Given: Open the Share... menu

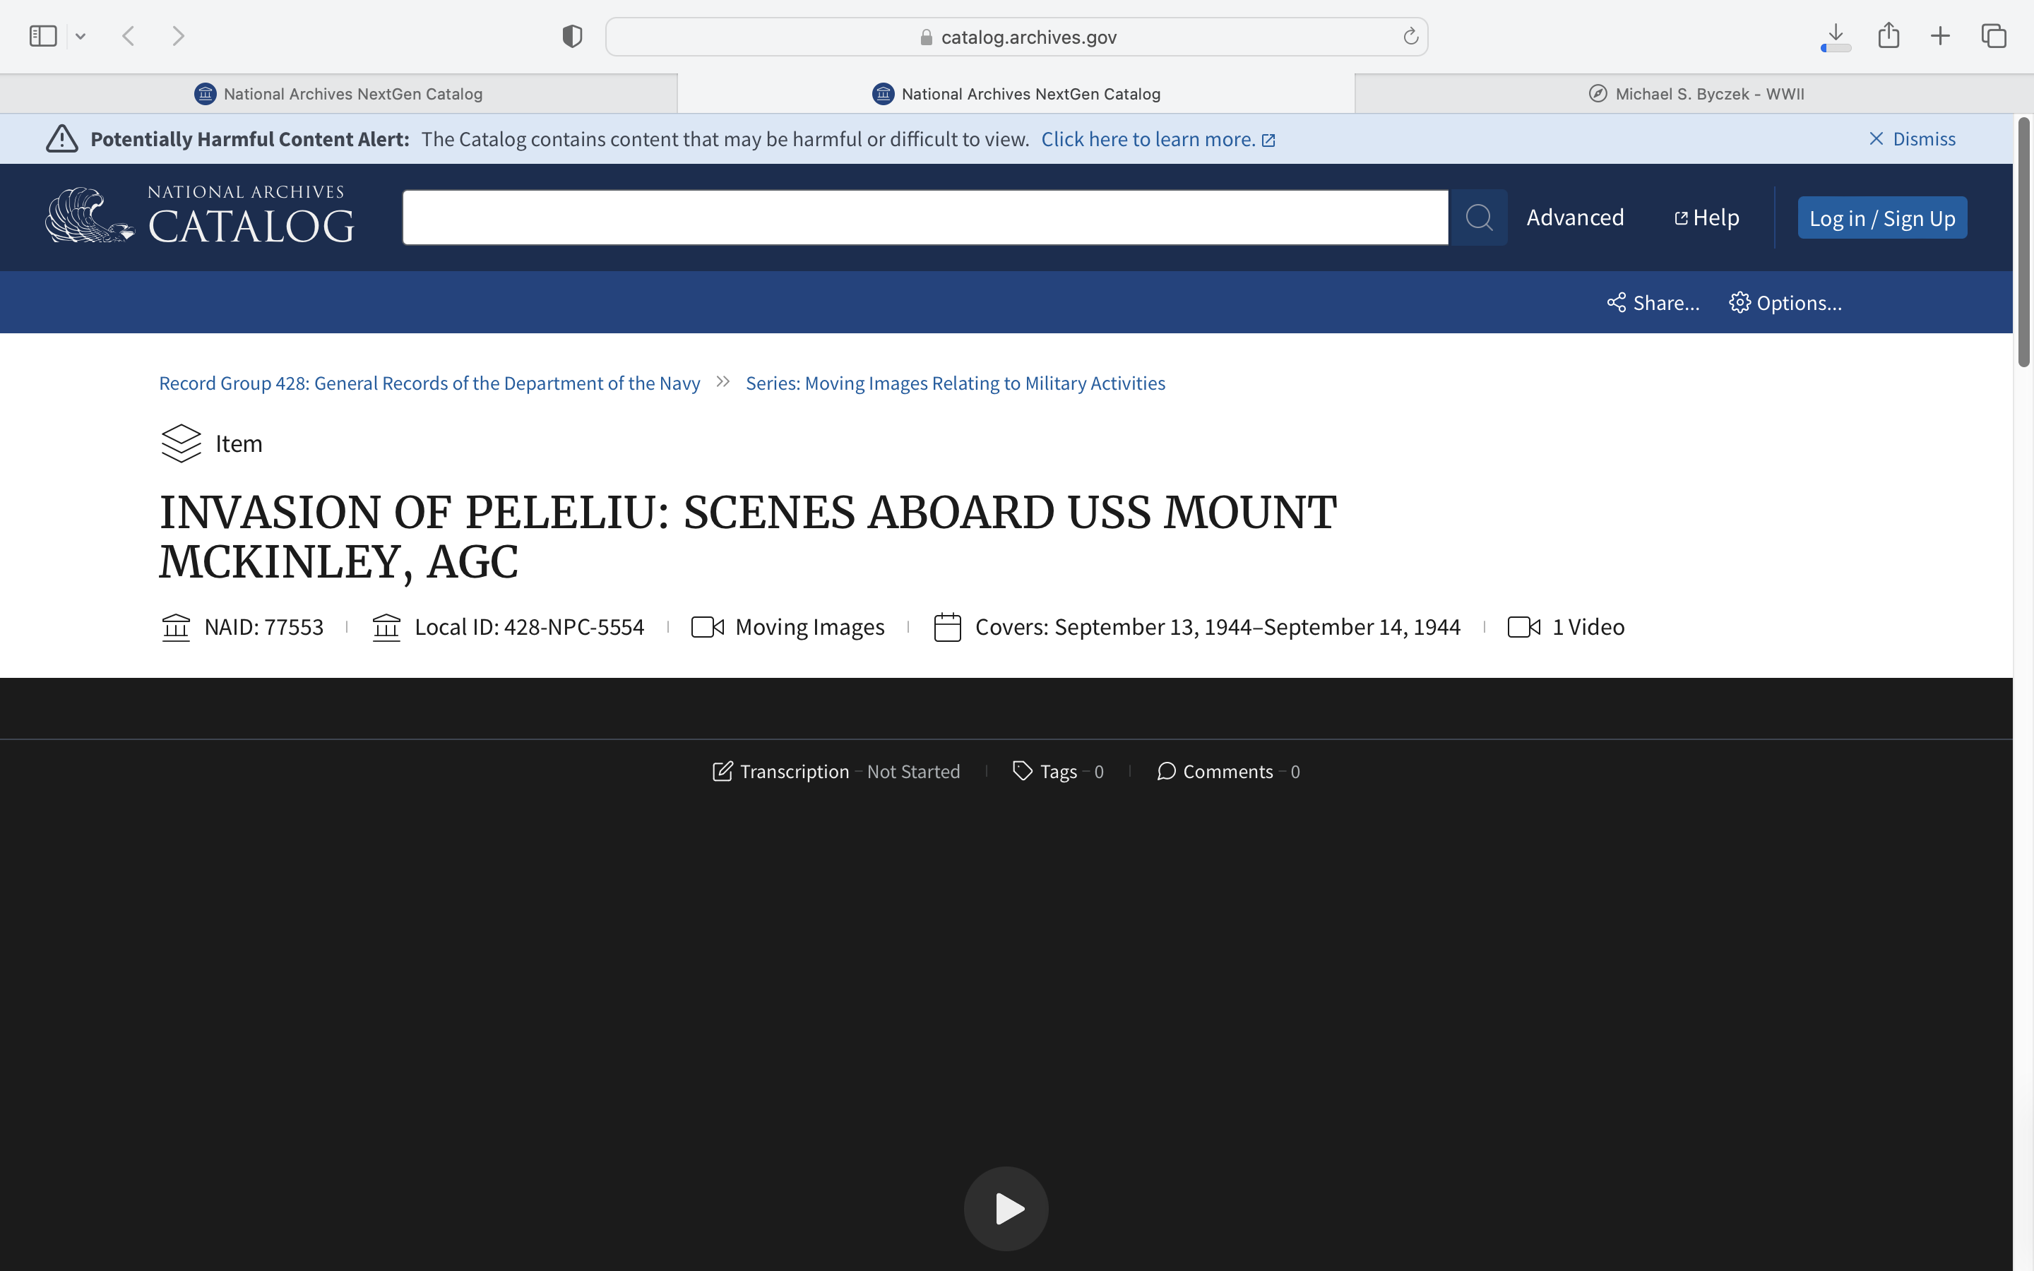Looking at the screenshot, I should coord(1653,303).
